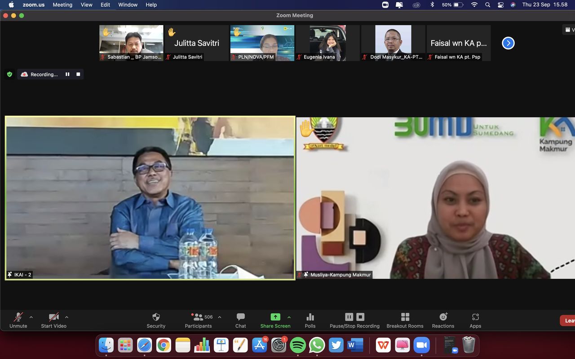Select Dodi Masykur video thumbnail

pos(394,43)
